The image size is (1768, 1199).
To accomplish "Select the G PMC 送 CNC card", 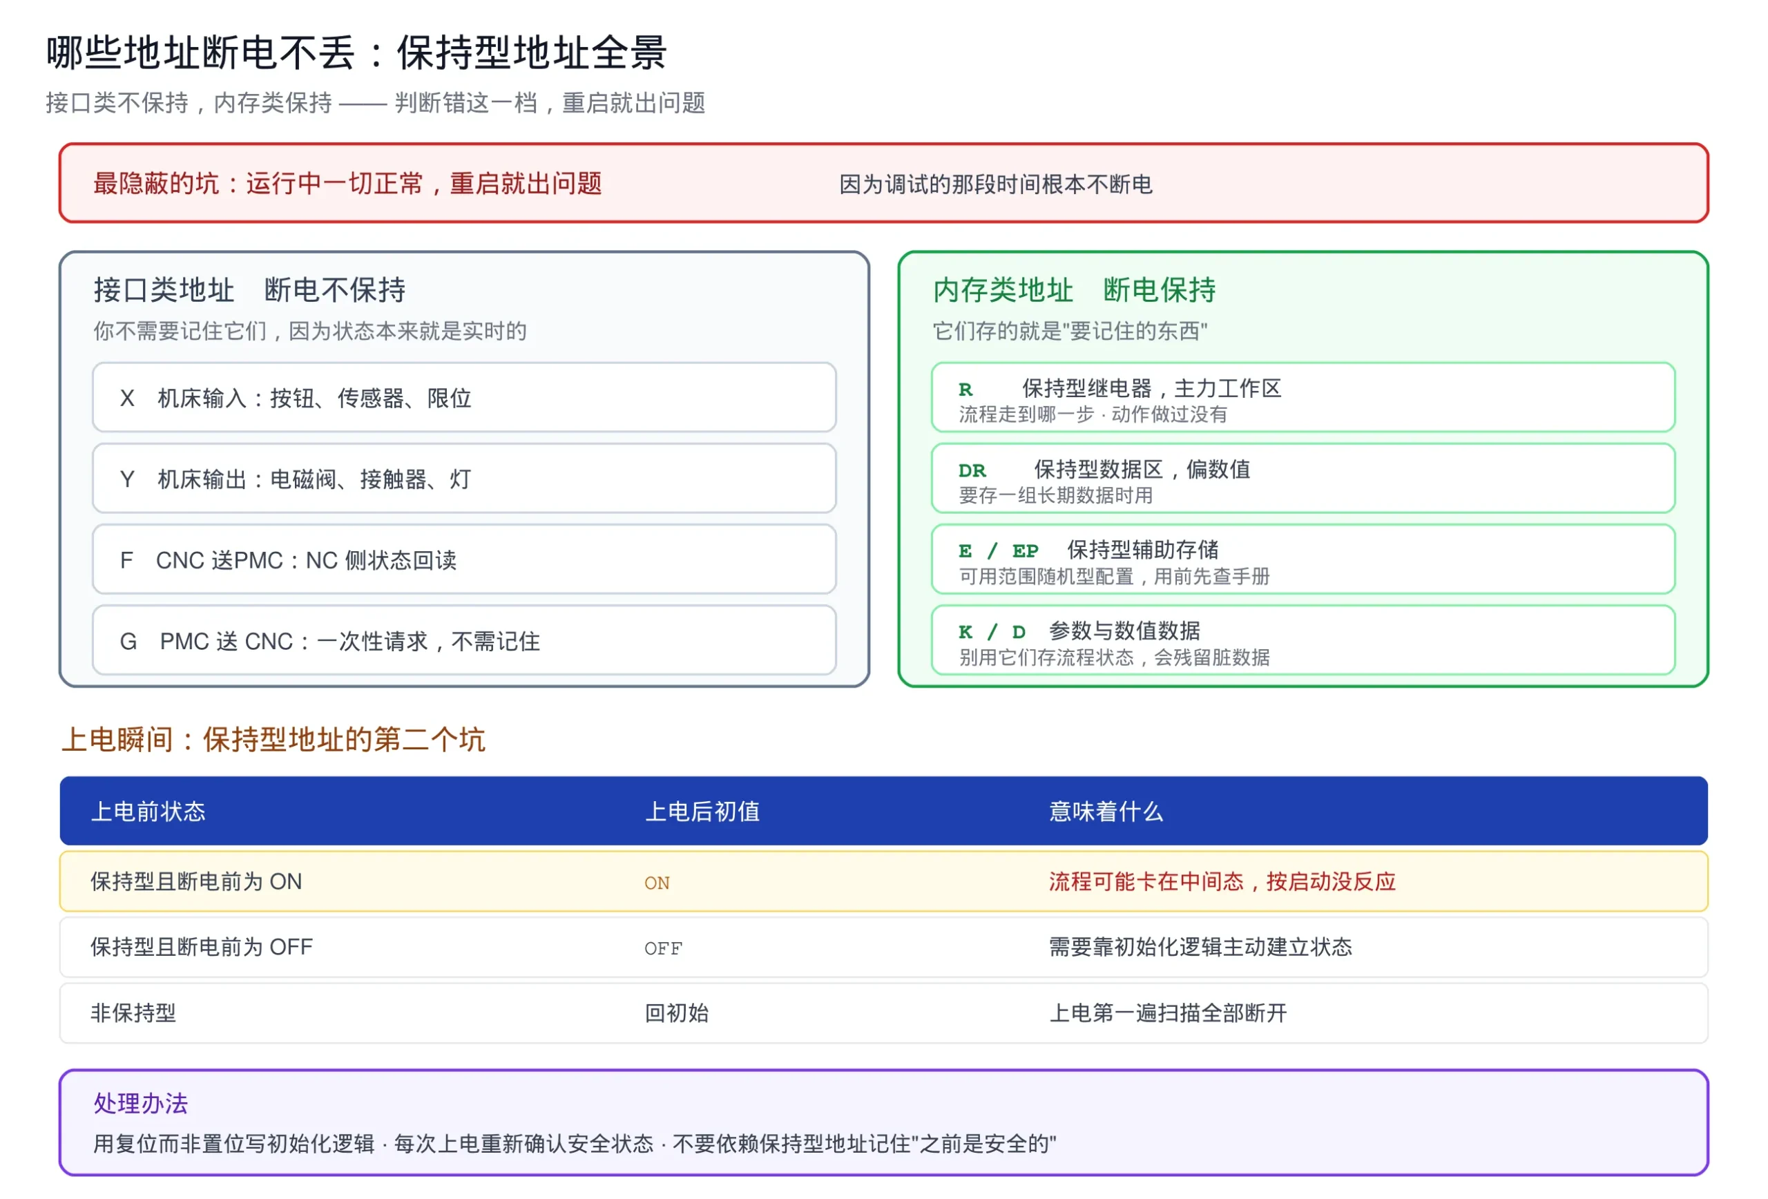I will tap(464, 640).
